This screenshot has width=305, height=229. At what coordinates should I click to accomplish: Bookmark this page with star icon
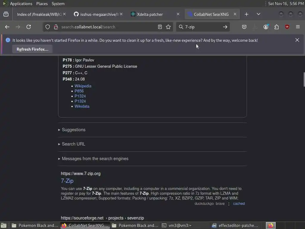[168, 27]
